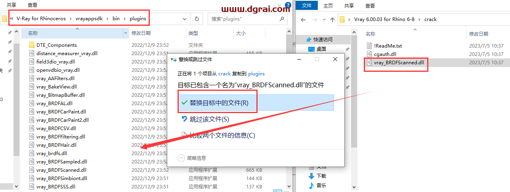Go back in crack window navigation
Screen dimensions: 510x192
[303, 19]
